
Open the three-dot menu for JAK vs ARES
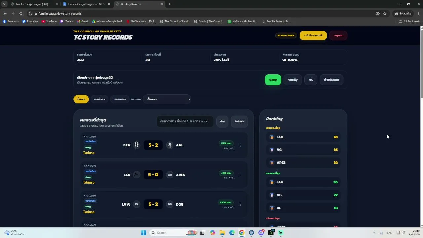(x=240, y=175)
